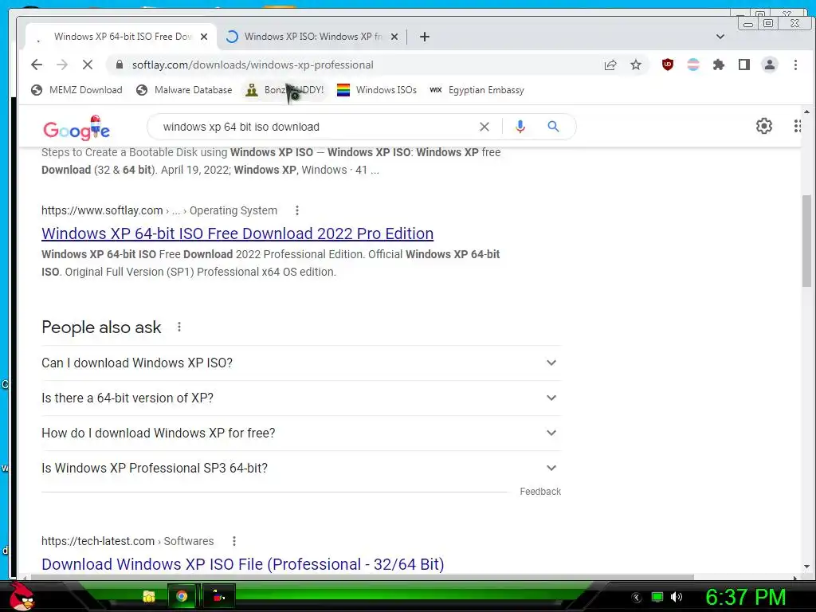816x612 pixels.
Task: Click the share this page icon
Action: coord(610,65)
